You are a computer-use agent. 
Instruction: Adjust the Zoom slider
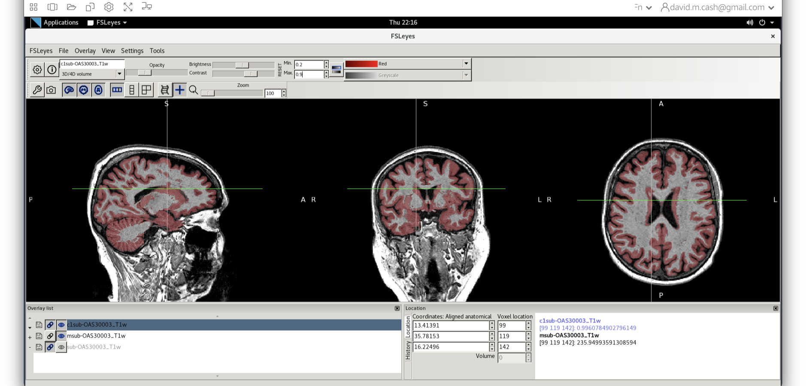[232, 93]
